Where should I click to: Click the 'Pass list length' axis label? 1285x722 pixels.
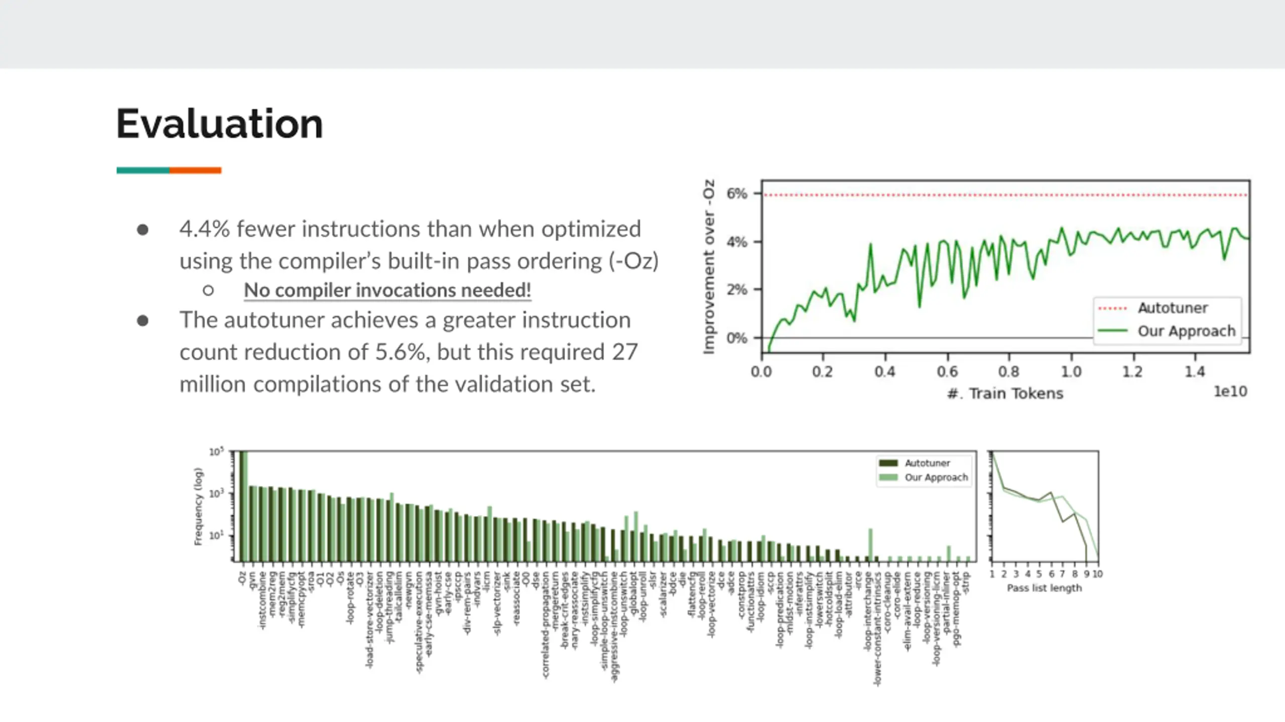[x=1044, y=588]
